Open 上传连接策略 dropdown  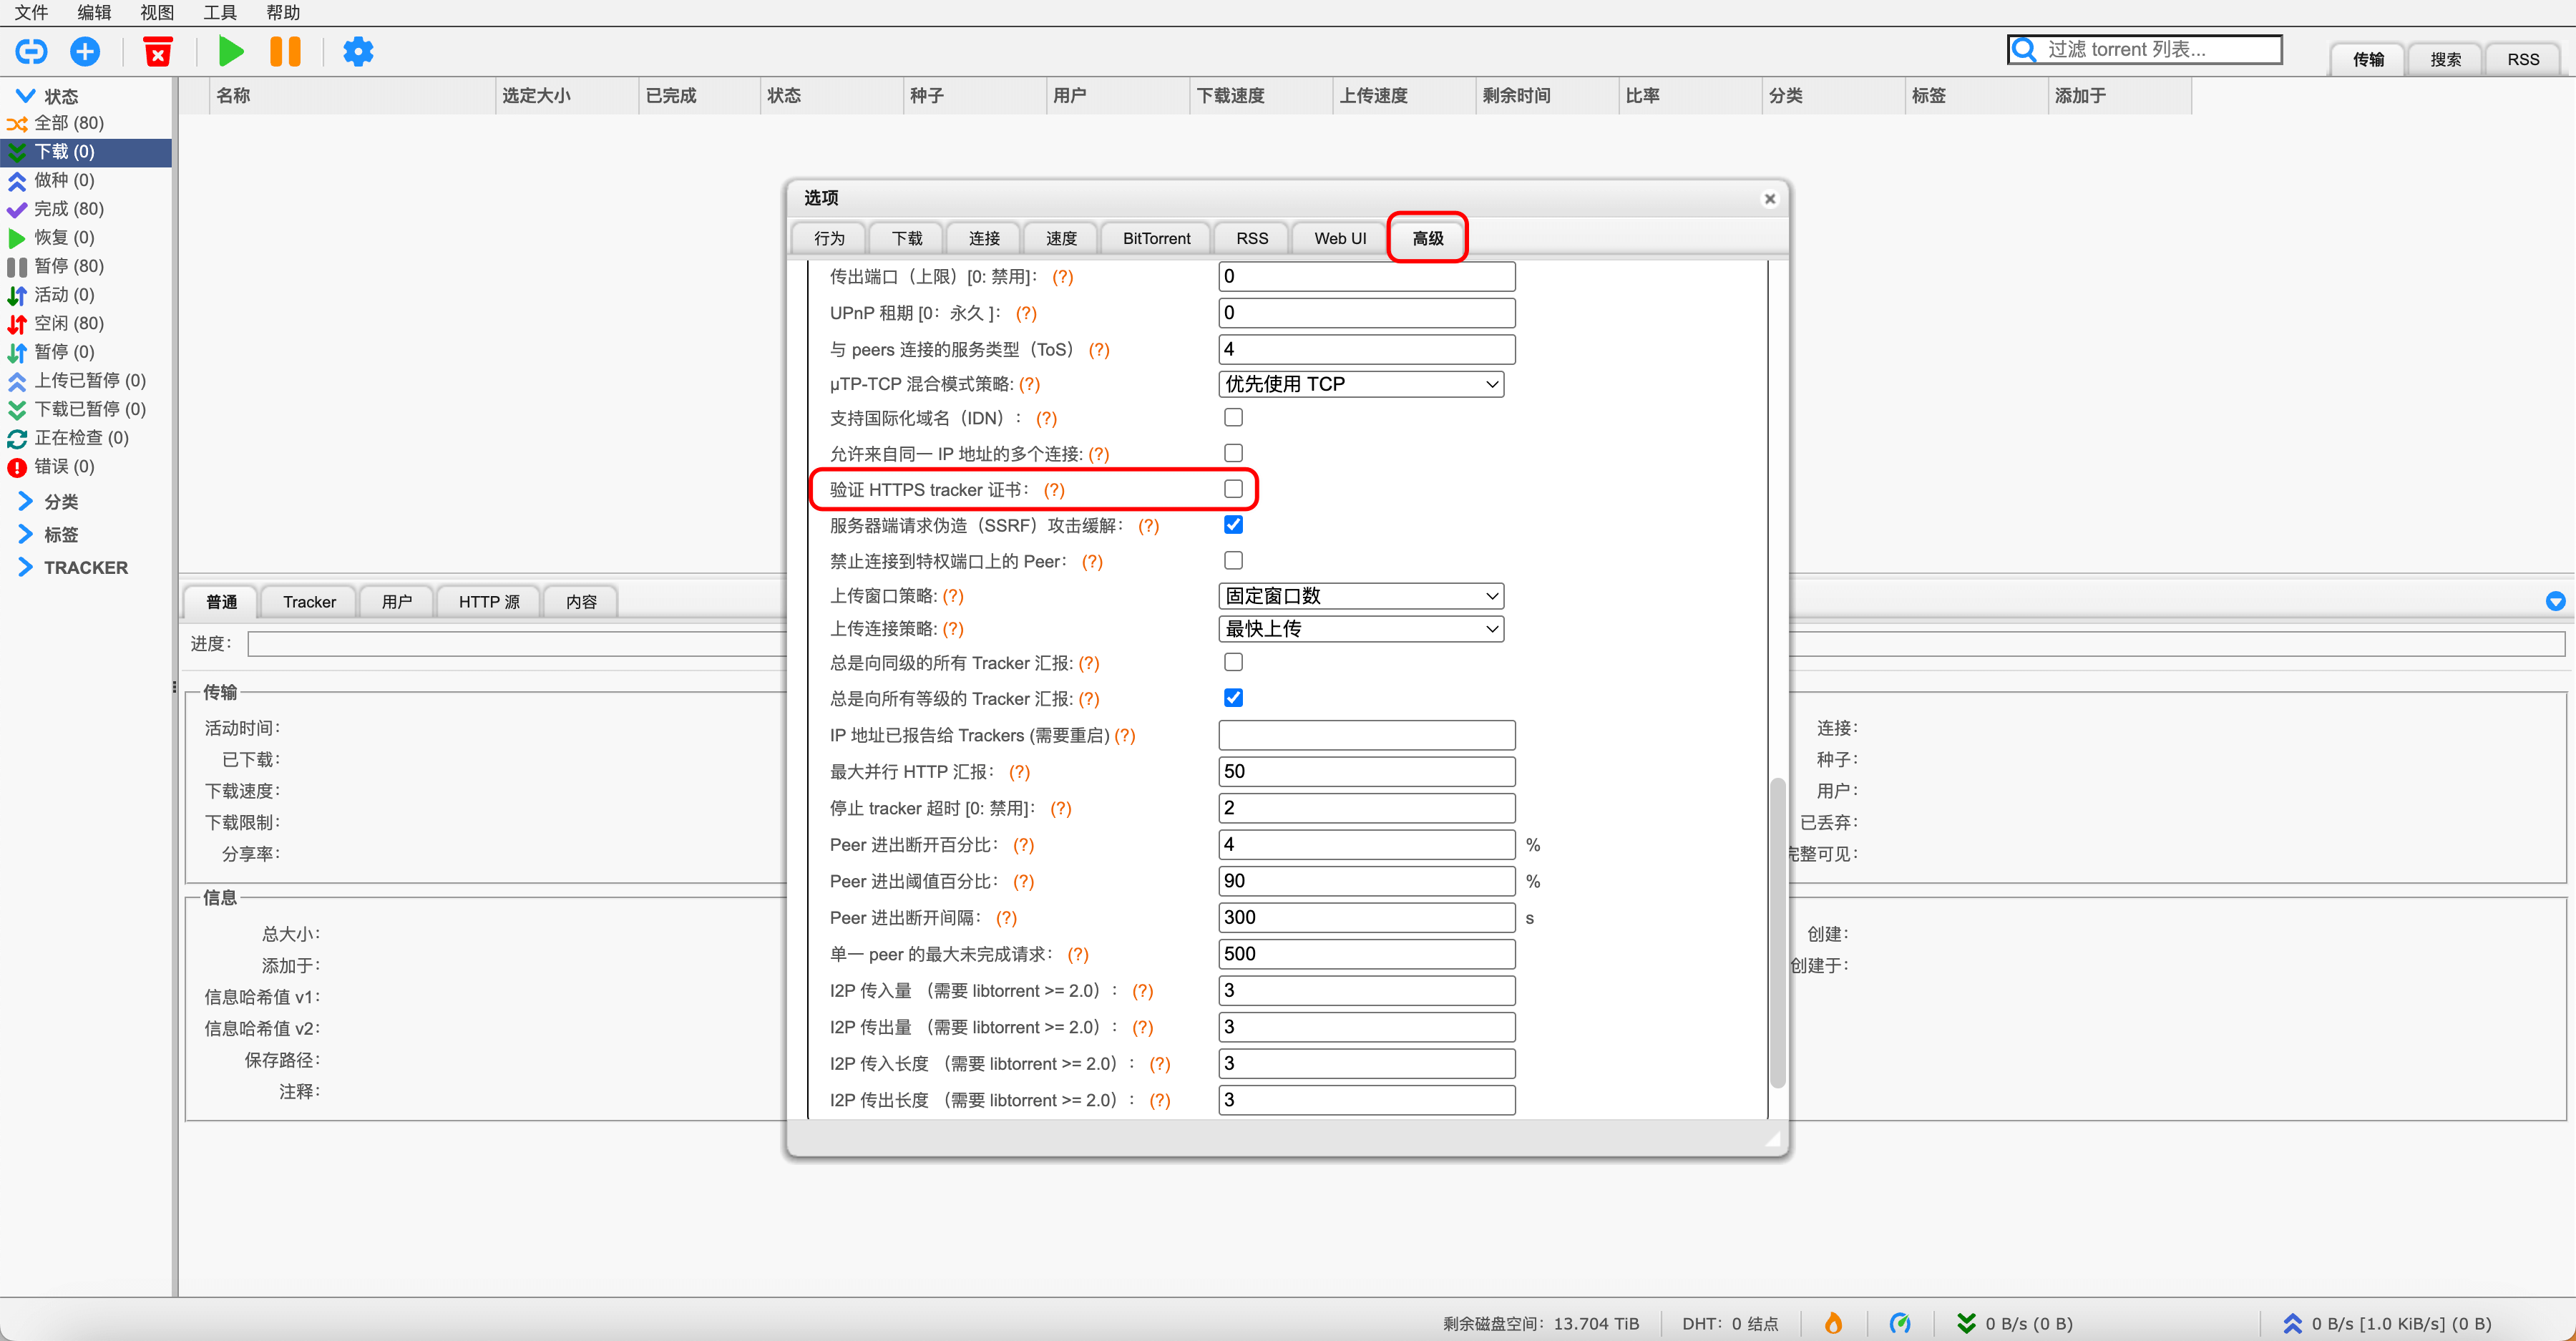[1361, 629]
